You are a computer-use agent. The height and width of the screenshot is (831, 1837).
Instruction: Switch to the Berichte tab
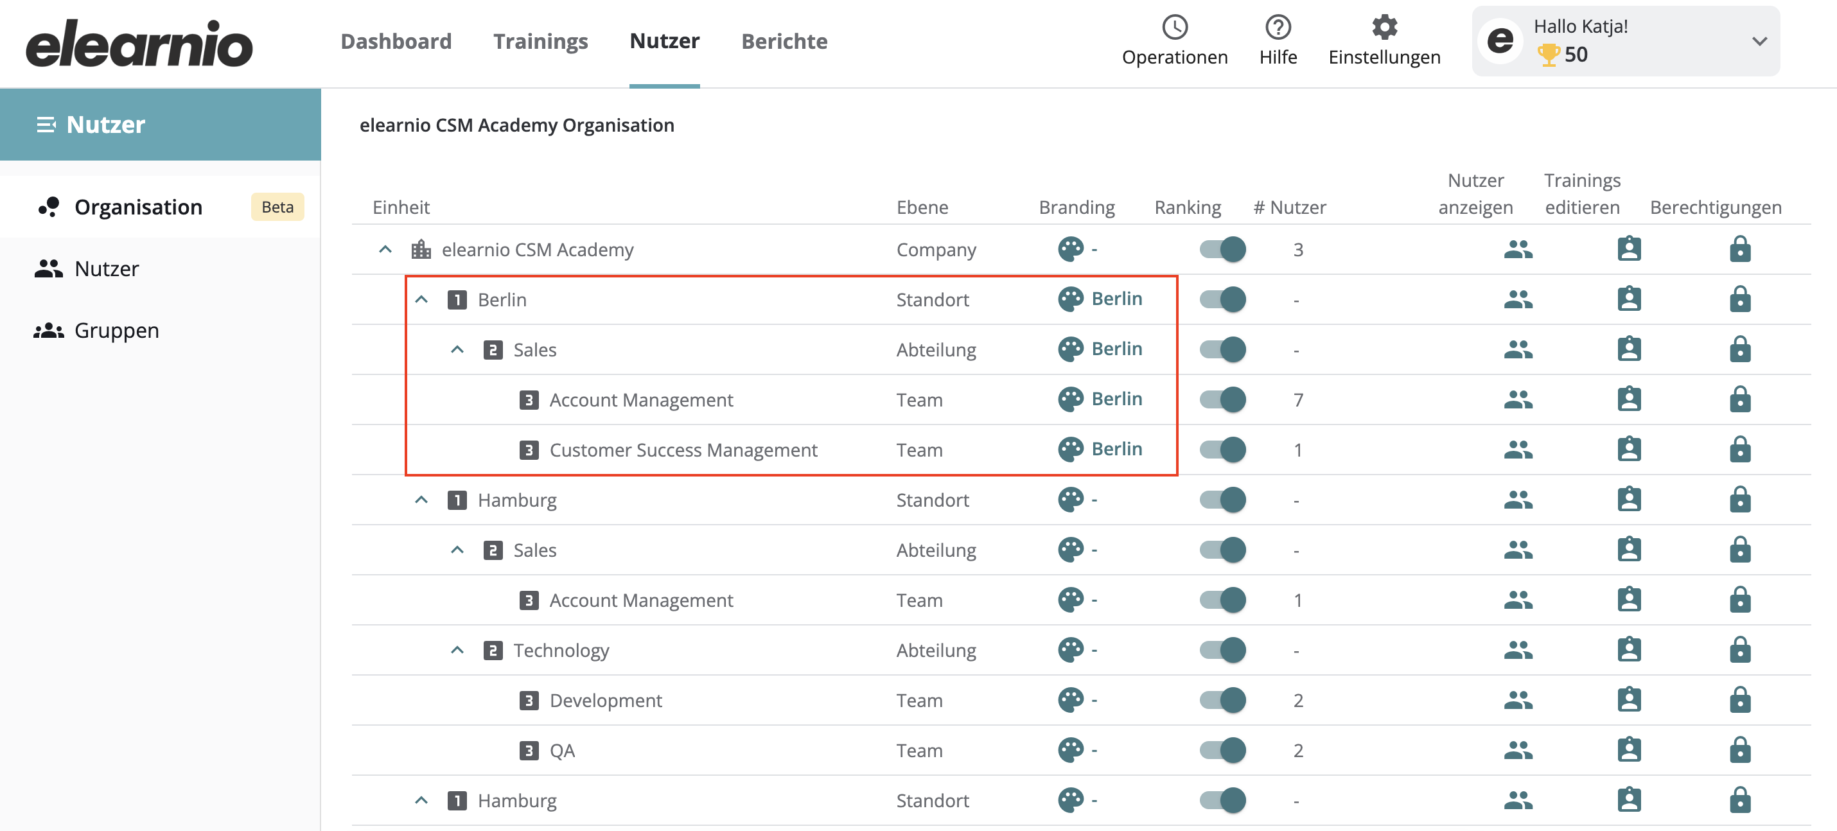click(784, 41)
